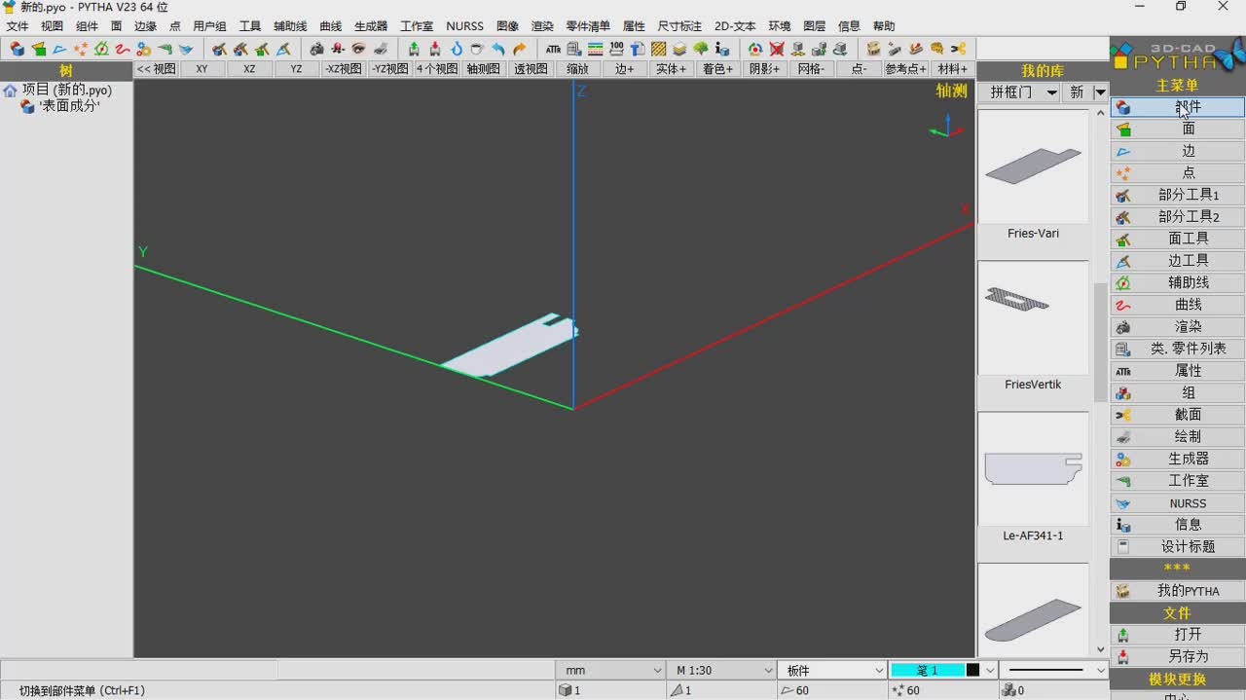
Task: Click the 类. 零件列表 button
Action: pyautogui.click(x=1177, y=349)
